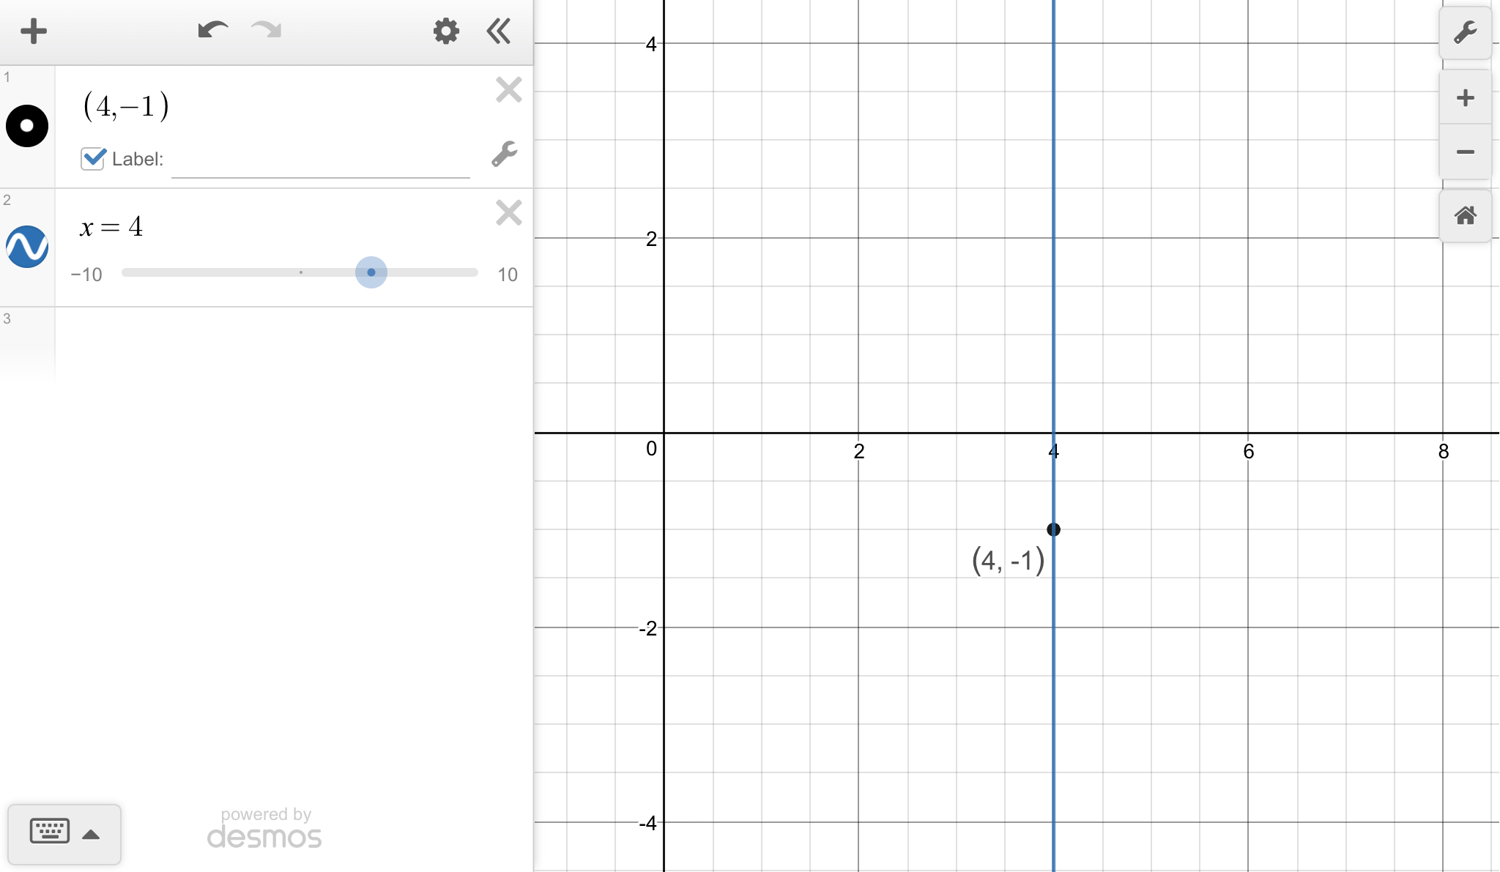Collapse the expression list panel
Image resolution: width=1500 pixels, height=872 pixels.
click(499, 31)
